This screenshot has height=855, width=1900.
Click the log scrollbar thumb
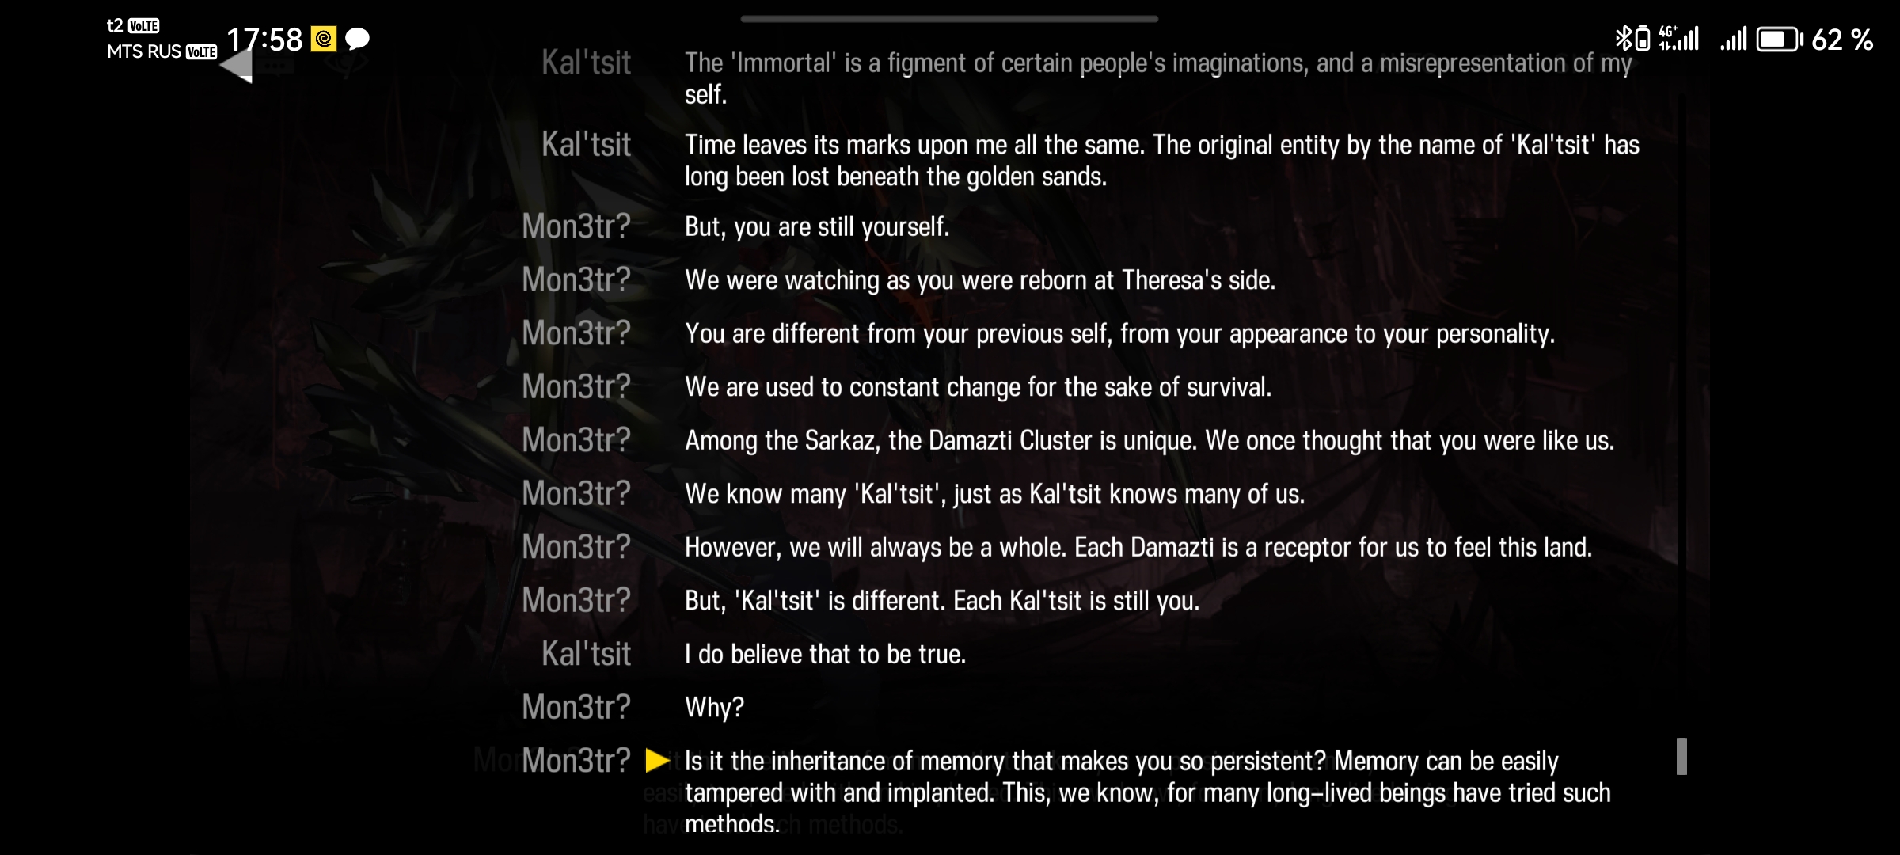tap(1681, 756)
